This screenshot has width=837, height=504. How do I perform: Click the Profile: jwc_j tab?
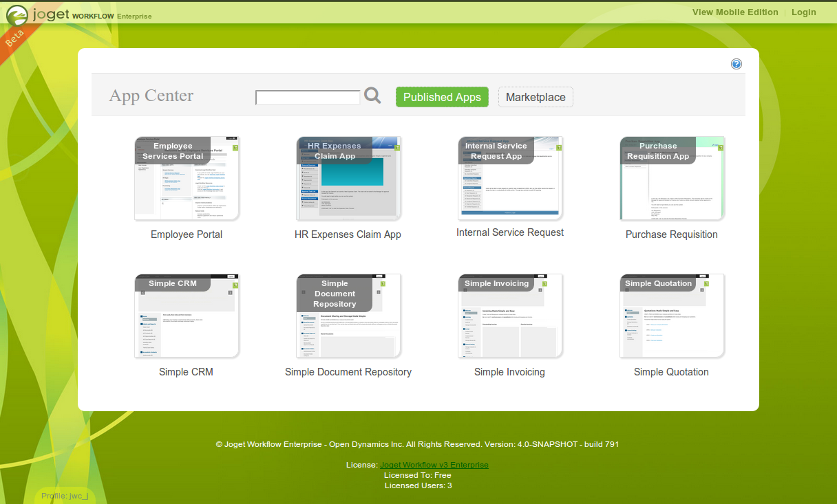65,495
